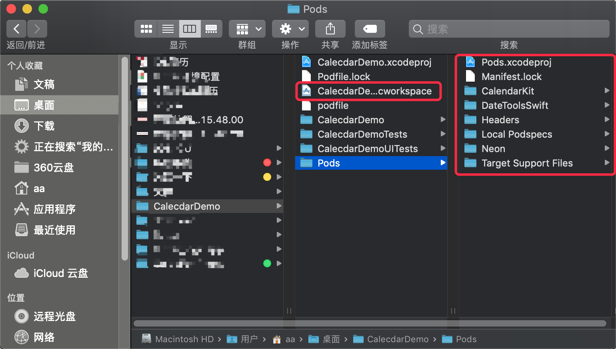
Task: Go forward to next folder
Action: [x=37, y=29]
